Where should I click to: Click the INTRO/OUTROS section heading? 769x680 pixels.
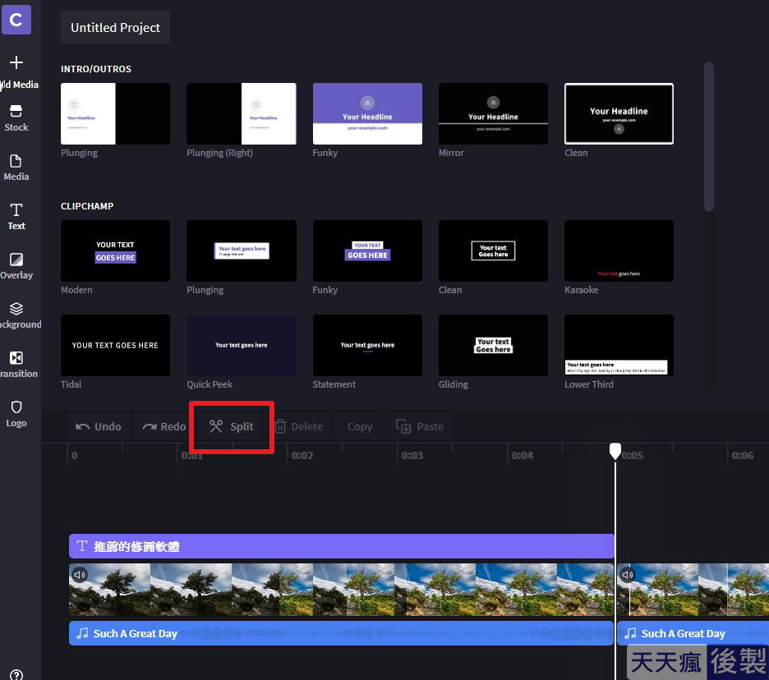click(96, 69)
